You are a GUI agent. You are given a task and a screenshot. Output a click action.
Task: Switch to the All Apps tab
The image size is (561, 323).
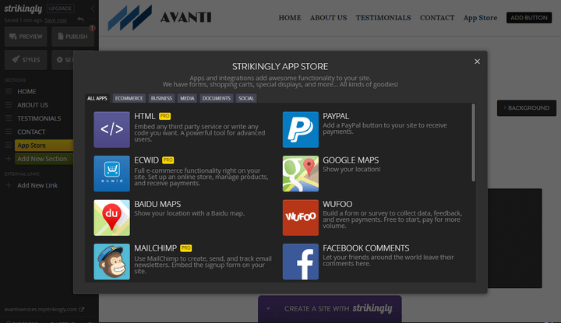tap(97, 98)
